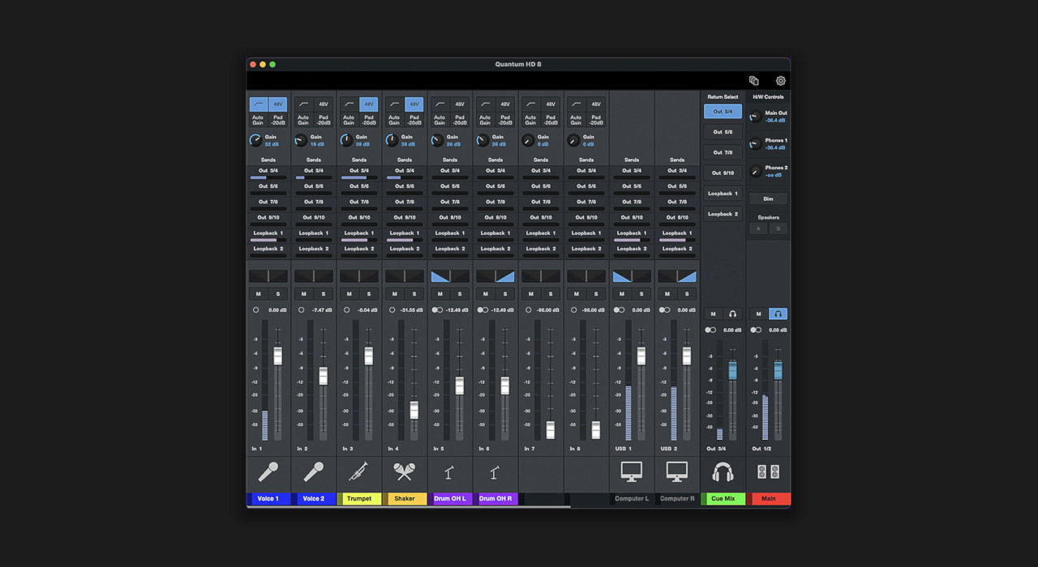1038x567 pixels.
Task: Enable 48V phantom power on In 2
Action: pyautogui.click(x=324, y=104)
